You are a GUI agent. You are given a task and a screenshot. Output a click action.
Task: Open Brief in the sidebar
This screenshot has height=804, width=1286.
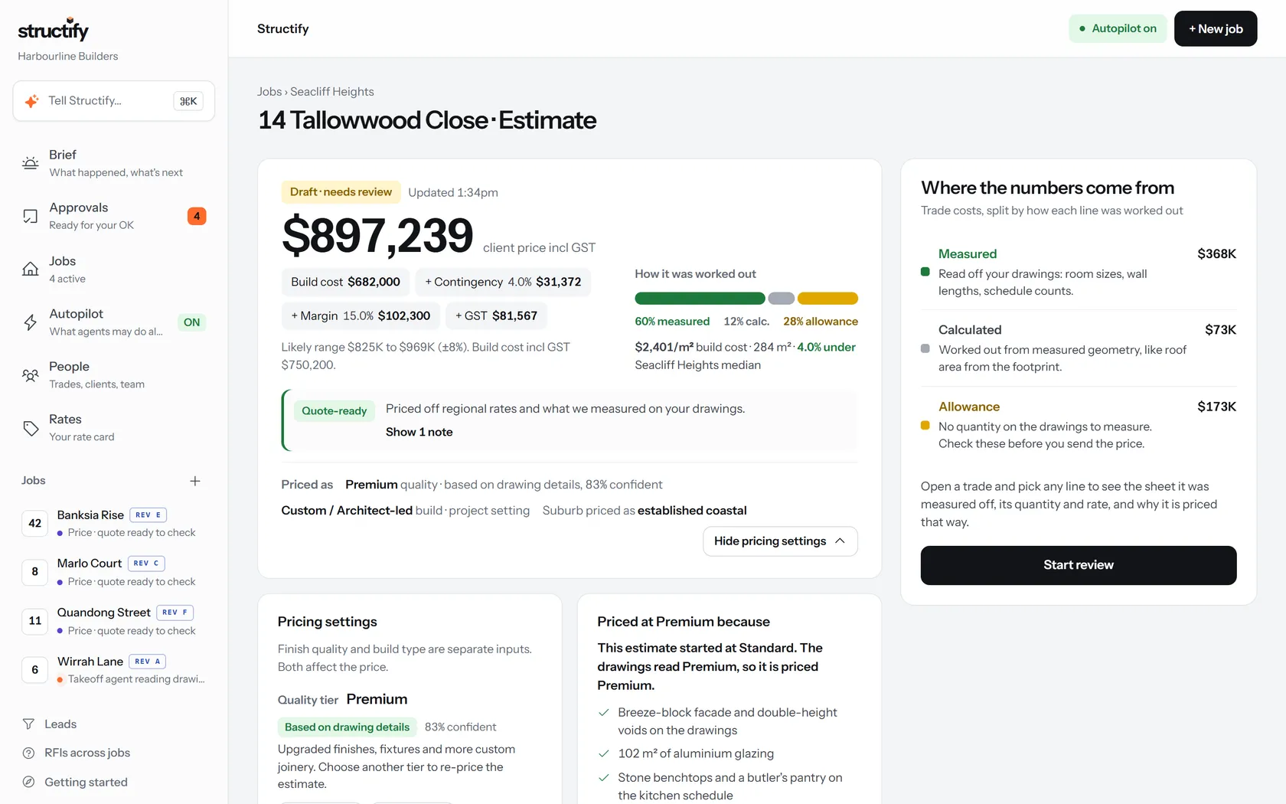point(114,163)
